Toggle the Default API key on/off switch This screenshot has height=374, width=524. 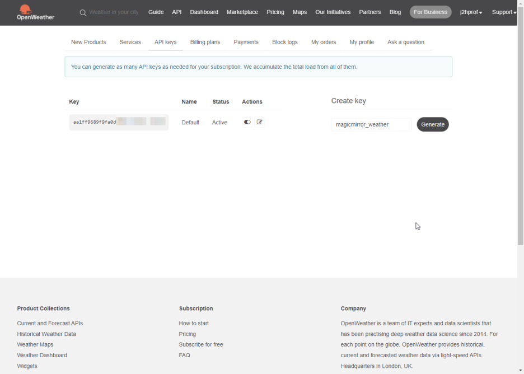[247, 122]
